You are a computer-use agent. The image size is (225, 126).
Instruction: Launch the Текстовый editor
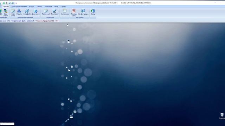pyautogui.click(x=55, y=12)
